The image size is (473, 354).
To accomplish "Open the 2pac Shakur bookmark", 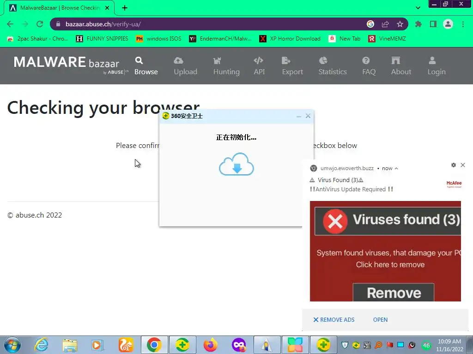I will pyautogui.click(x=38, y=39).
